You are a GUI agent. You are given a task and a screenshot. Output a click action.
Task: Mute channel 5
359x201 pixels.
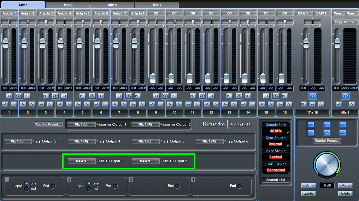coord(78,104)
